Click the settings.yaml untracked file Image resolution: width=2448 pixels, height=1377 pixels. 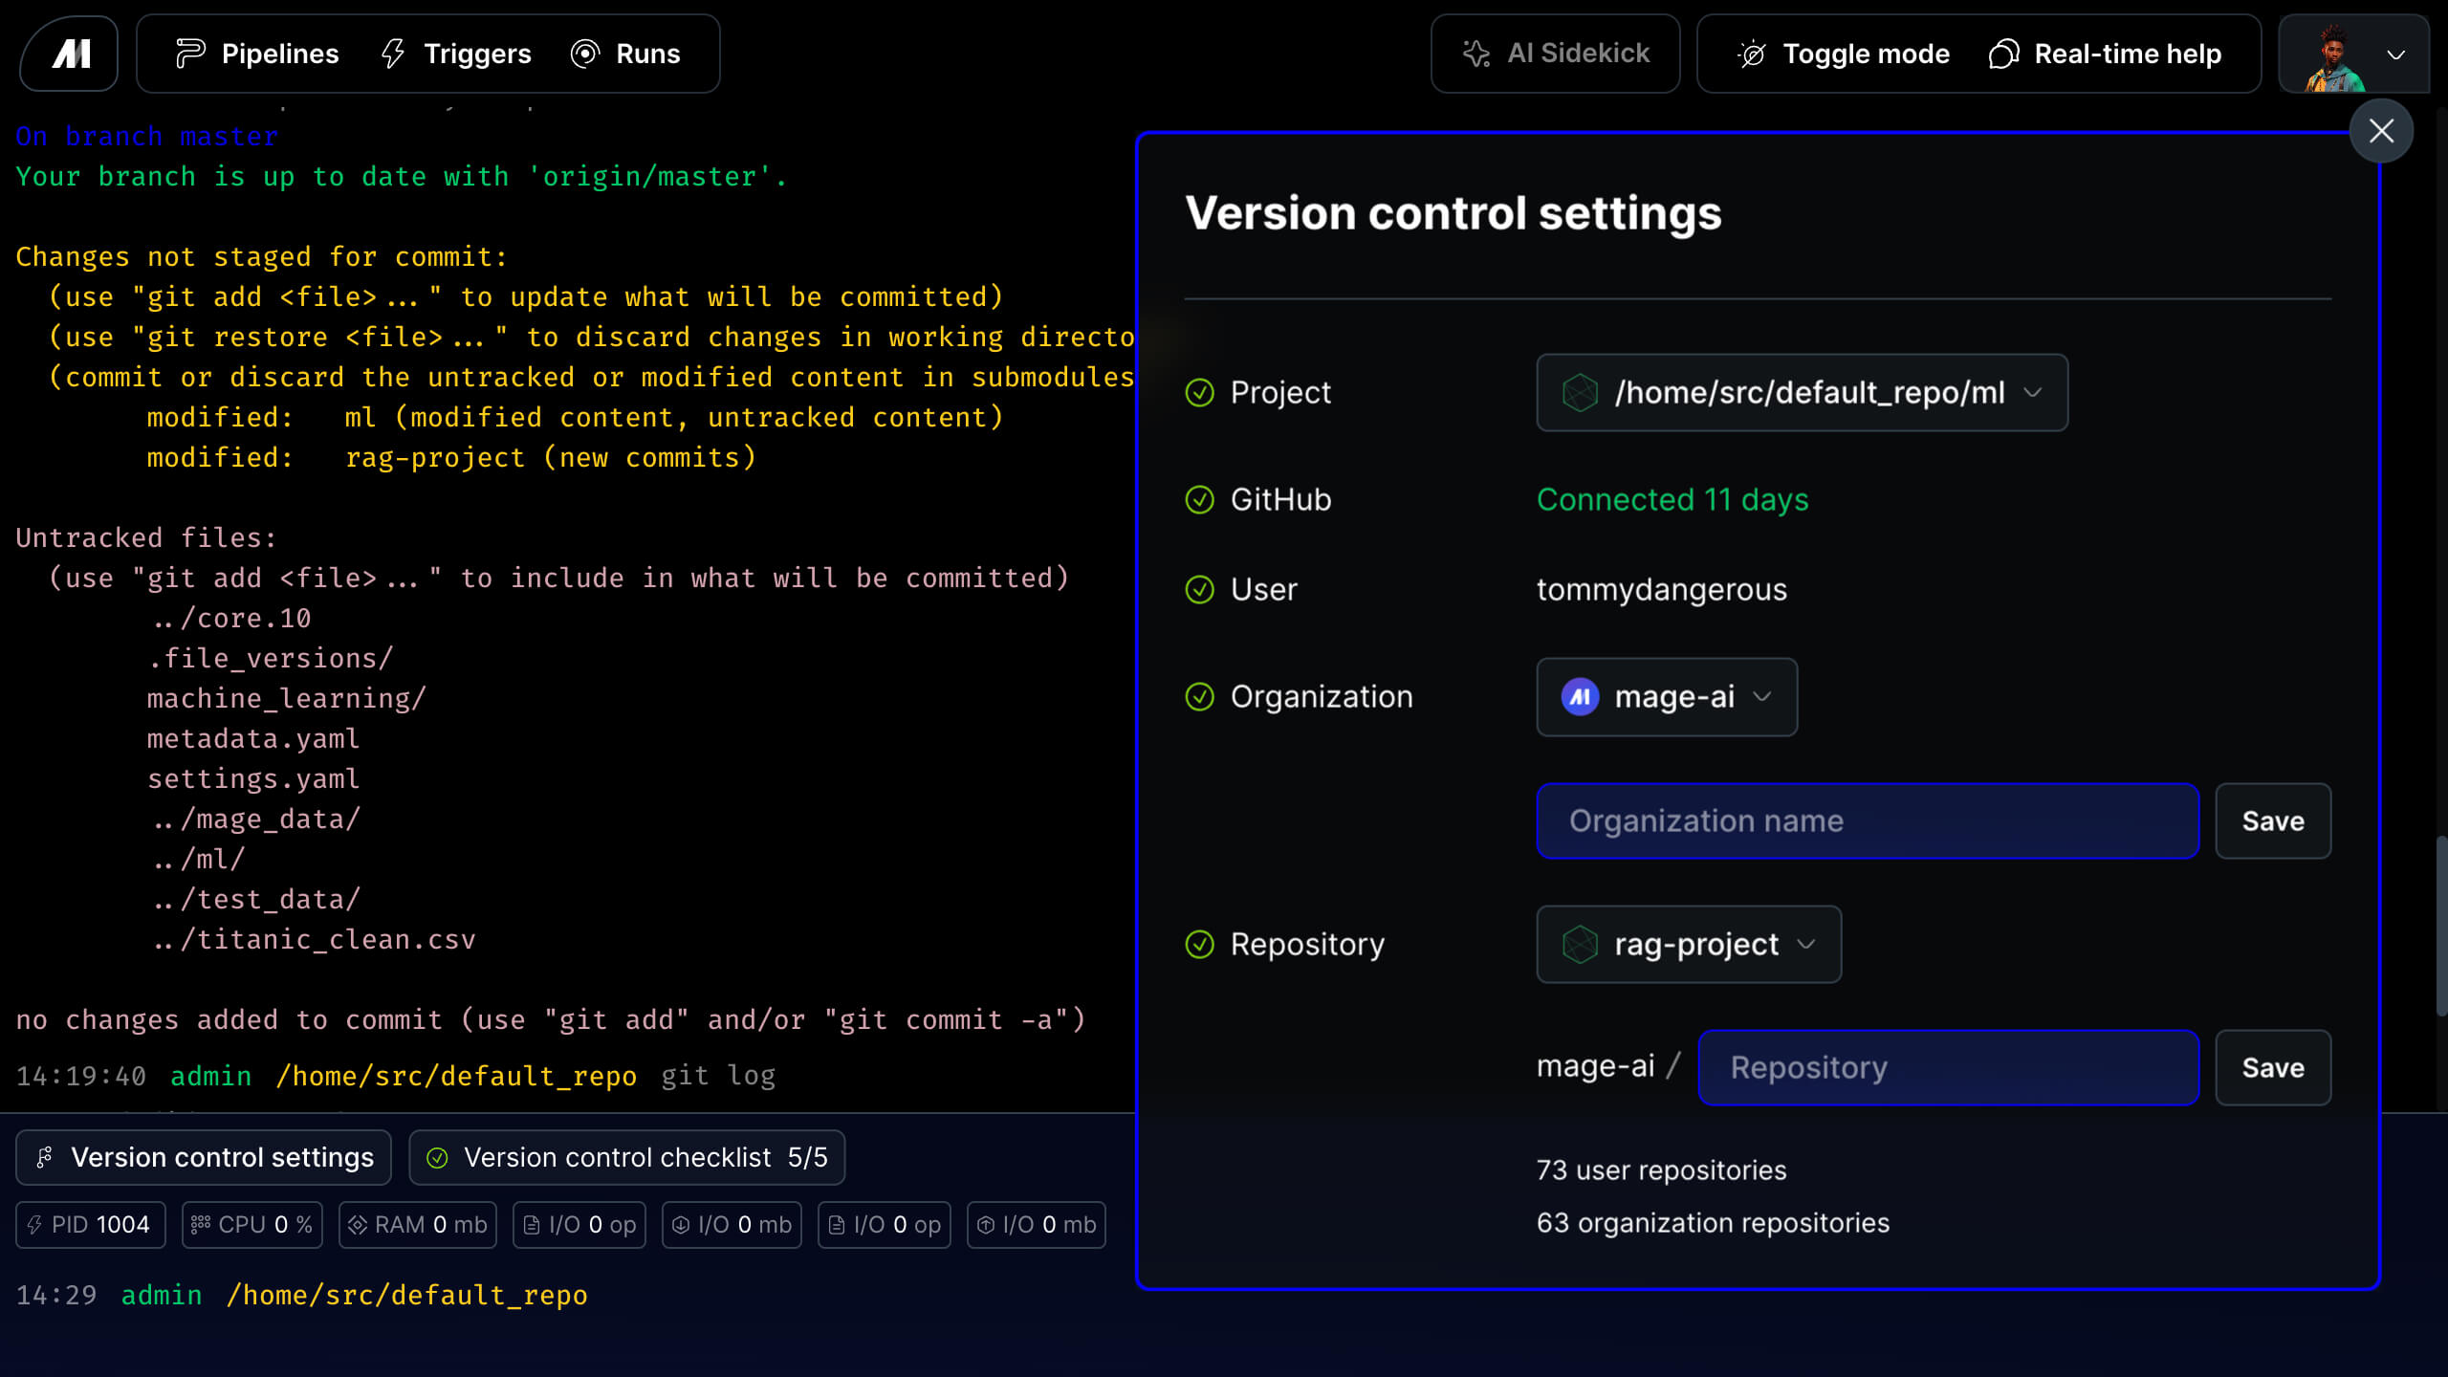[x=253, y=778]
